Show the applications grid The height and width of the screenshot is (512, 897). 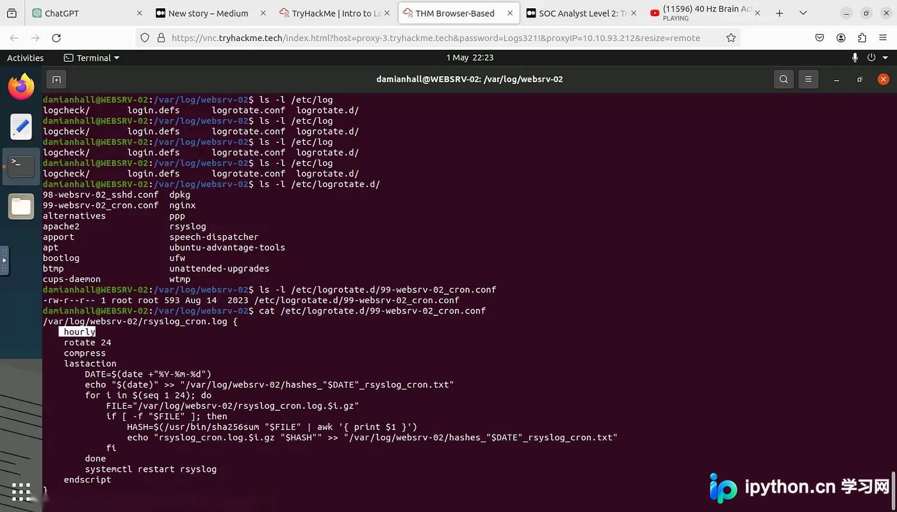(21, 491)
